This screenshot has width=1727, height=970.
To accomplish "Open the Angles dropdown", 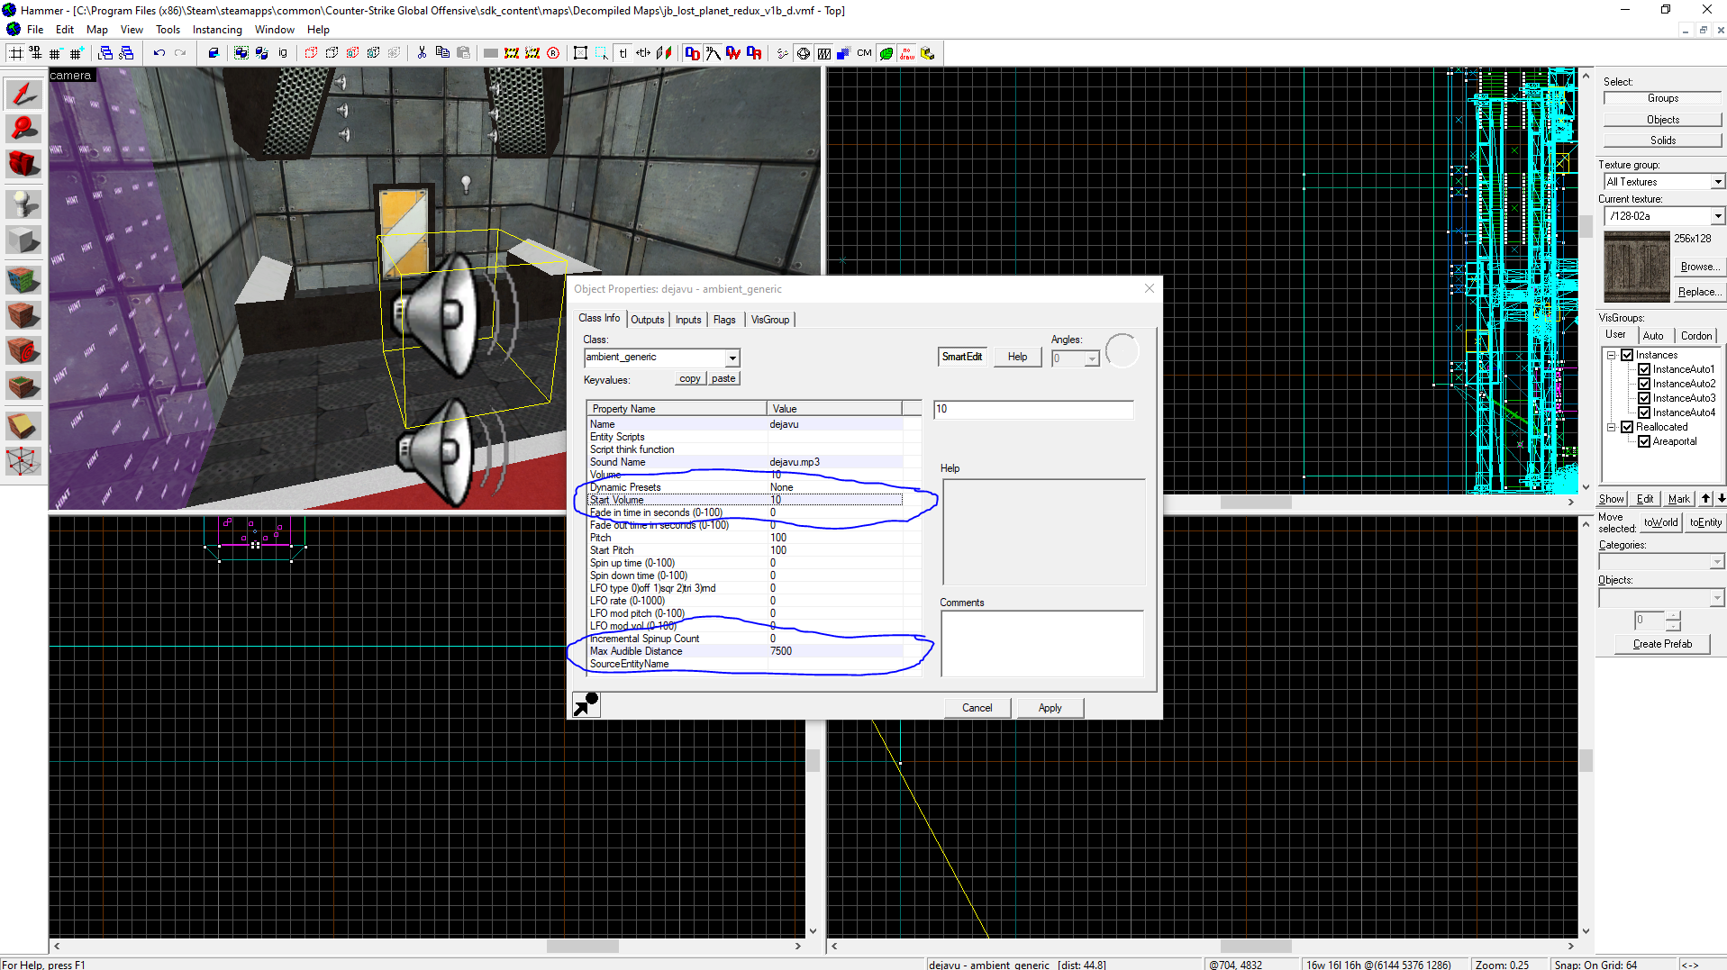I will (1092, 358).
